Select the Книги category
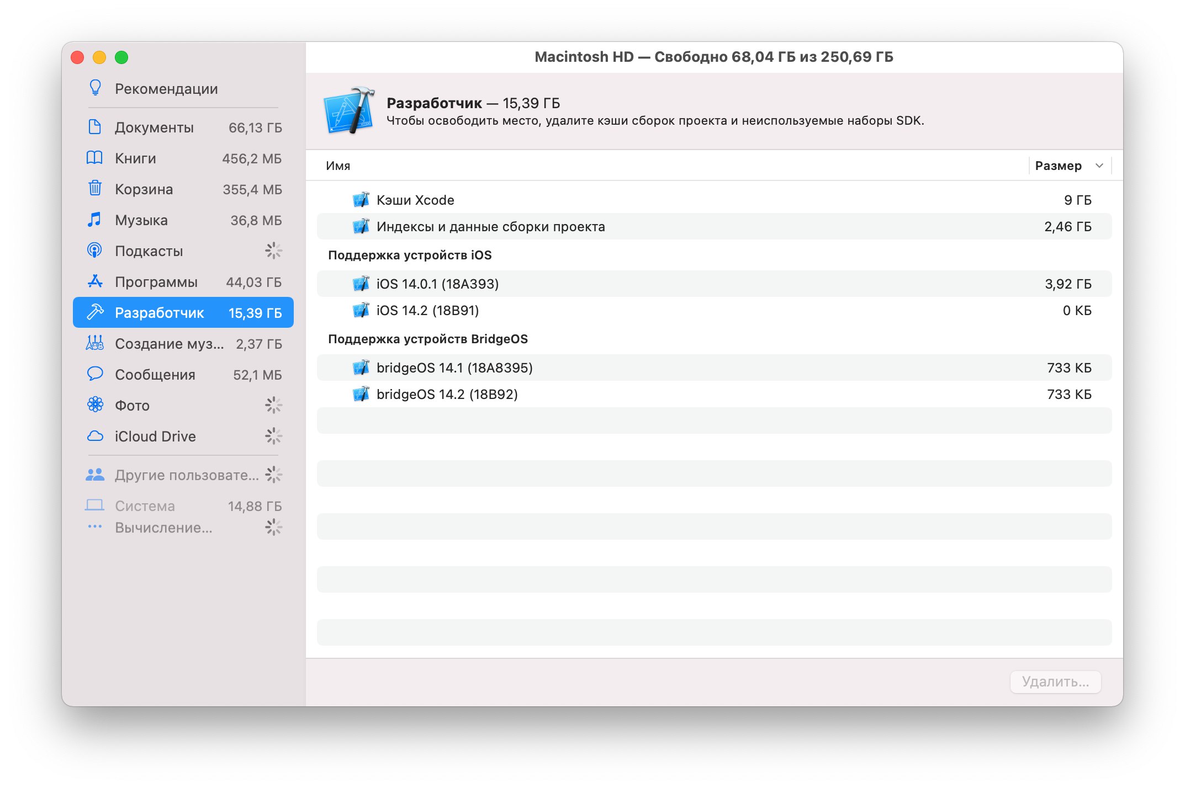 tap(183, 158)
